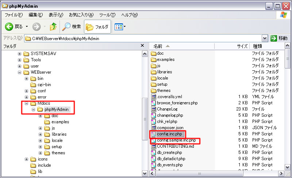Select cgi-bin folder in the tree
Image resolution: width=292 pixels, height=178 pixels.
(41, 85)
